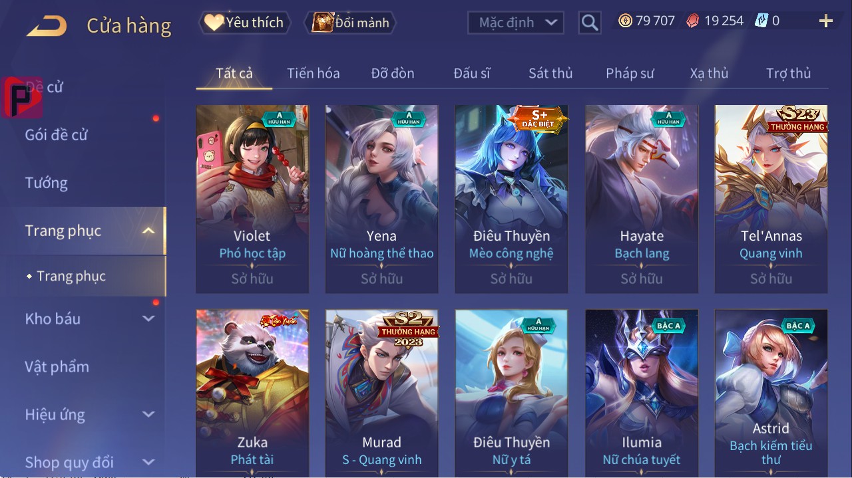Viewport: 852px width, 478px height.
Task: Tap the plus icon to add currency
Action: point(826,21)
